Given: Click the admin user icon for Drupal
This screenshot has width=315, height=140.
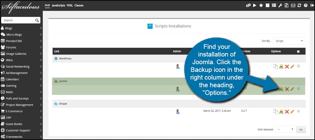Looking at the screenshot, I should pyautogui.click(x=177, y=111).
